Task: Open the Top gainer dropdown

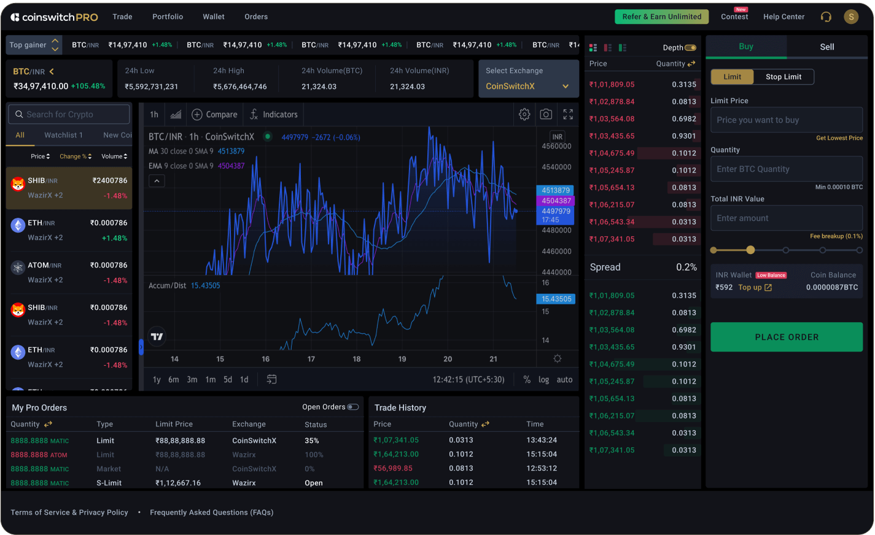Action: (x=34, y=45)
